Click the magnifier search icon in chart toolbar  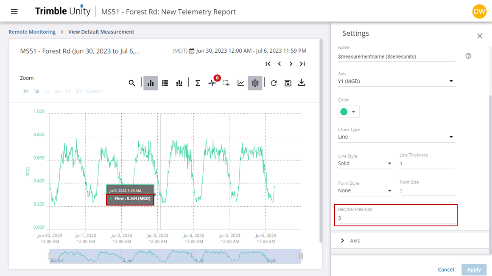point(132,83)
